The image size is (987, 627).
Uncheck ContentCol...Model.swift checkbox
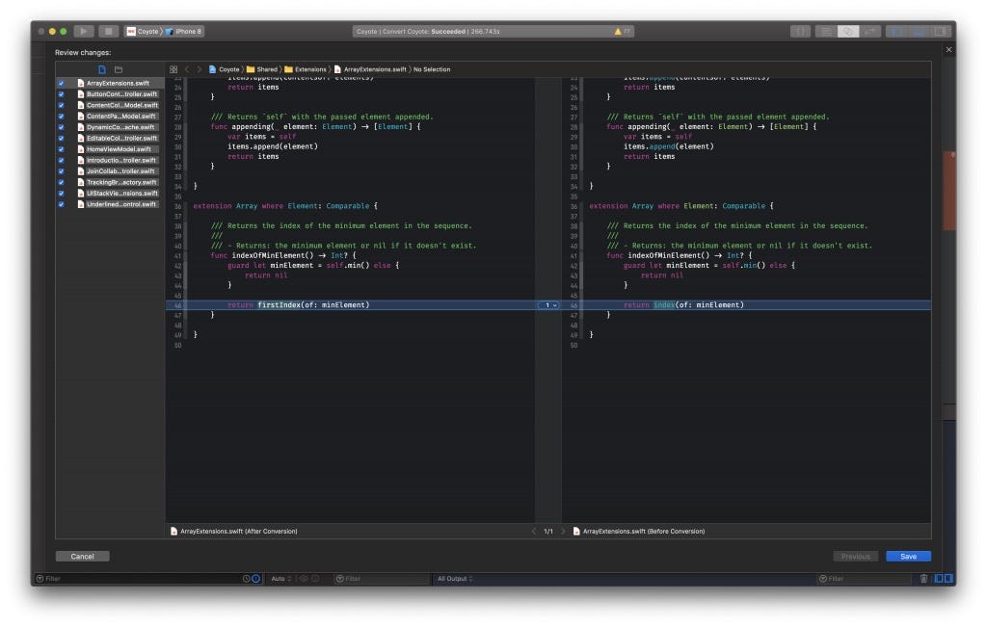click(61, 105)
